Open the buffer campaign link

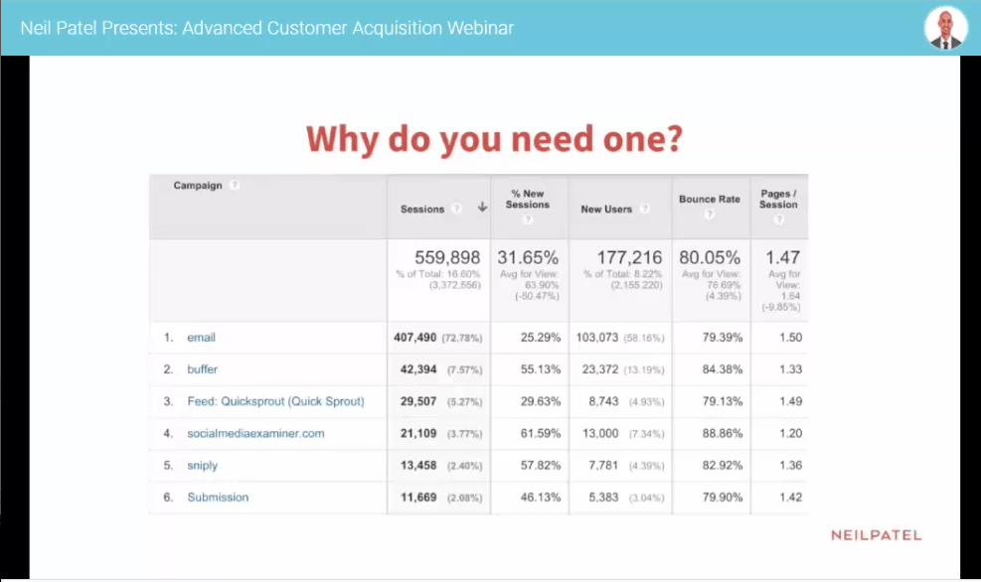[202, 369]
